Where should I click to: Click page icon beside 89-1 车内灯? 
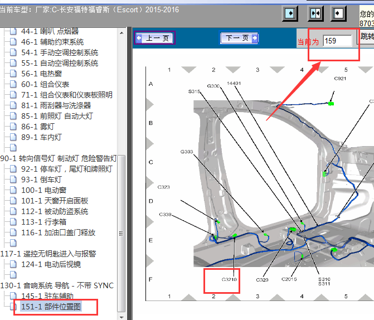[x=13, y=137]
